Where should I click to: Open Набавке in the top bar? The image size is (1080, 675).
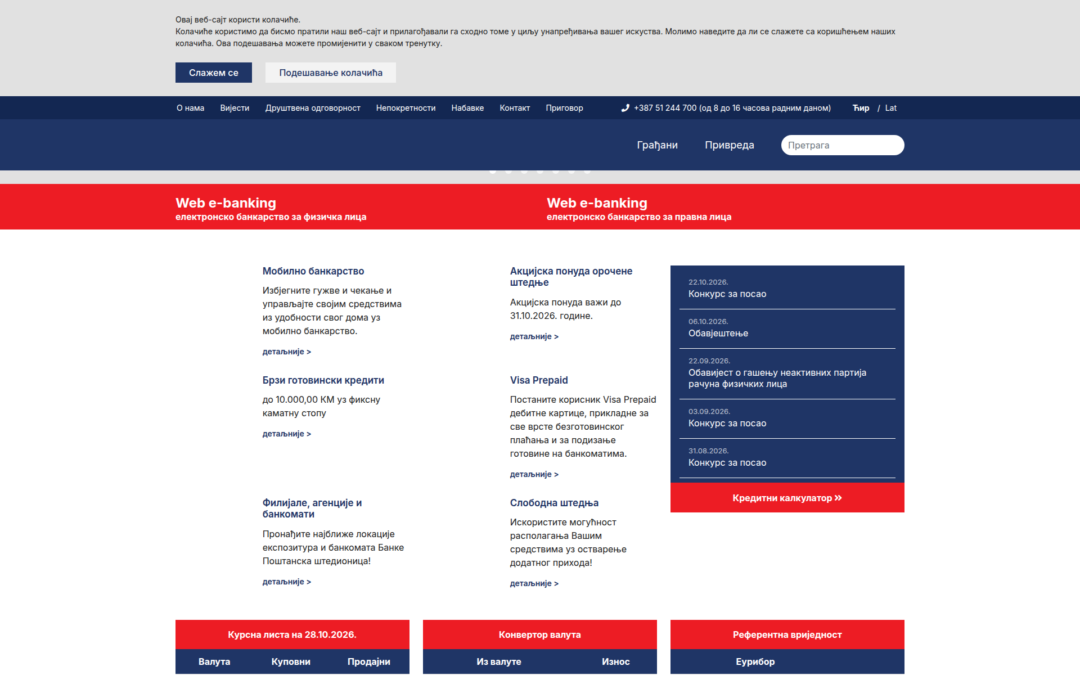(x=467, y=108)
